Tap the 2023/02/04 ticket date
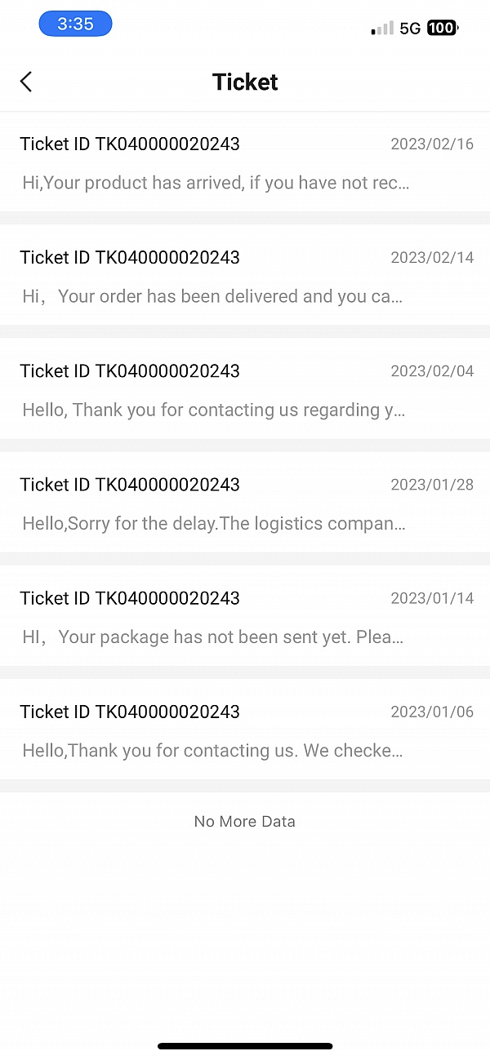 pyautogui.click(x=432, y=371)
